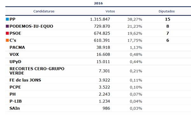Select the Diputados column header

(166, 11)
